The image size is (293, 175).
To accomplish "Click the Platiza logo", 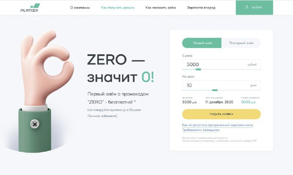I will coord(30,8).
